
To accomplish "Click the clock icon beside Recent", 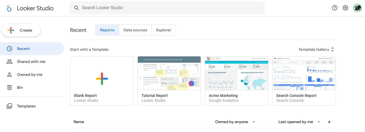I will pyautogui.click(x=9, y=49).
